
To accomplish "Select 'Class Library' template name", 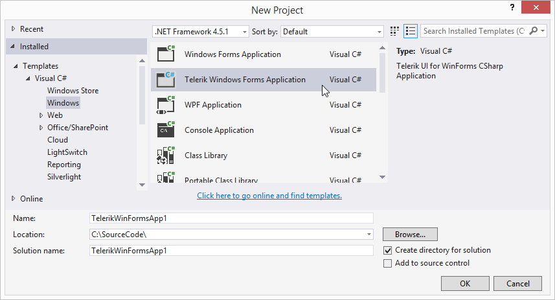I will pyautogui.click(x=206, y=156).
